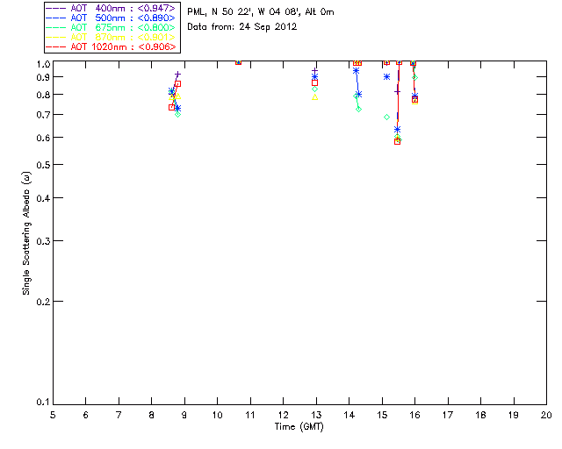Click the x-axis tick label '5'
The image size is (562, 449).
tap(53, 415)
